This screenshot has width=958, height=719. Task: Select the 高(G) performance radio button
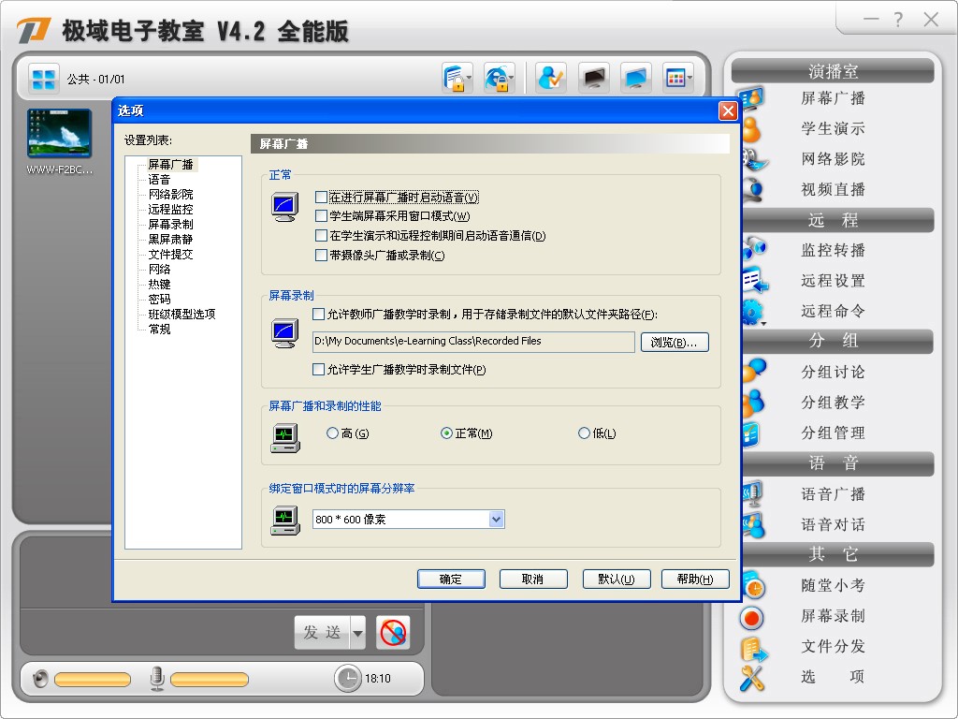coord(332,433)
